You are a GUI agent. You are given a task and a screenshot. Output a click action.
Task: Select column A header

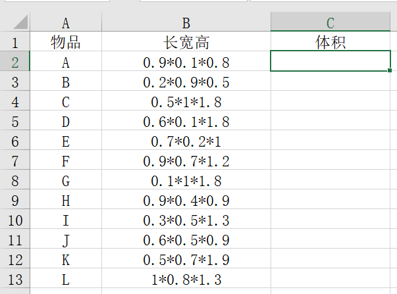coord(66,22)
